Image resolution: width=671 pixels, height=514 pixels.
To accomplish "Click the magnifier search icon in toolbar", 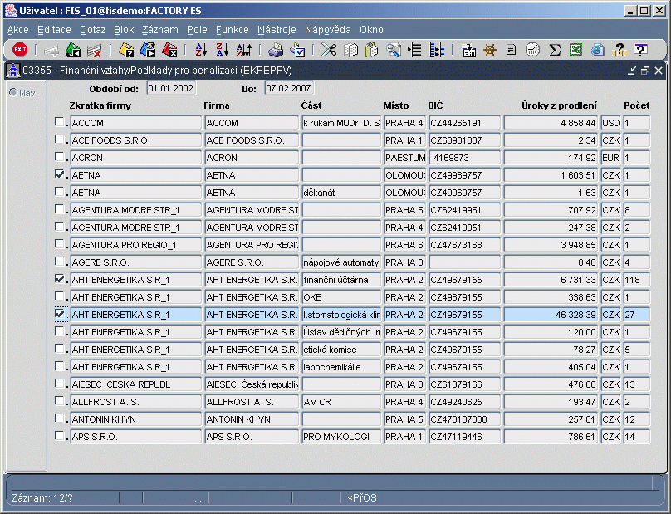I will (x=393, y=50).
